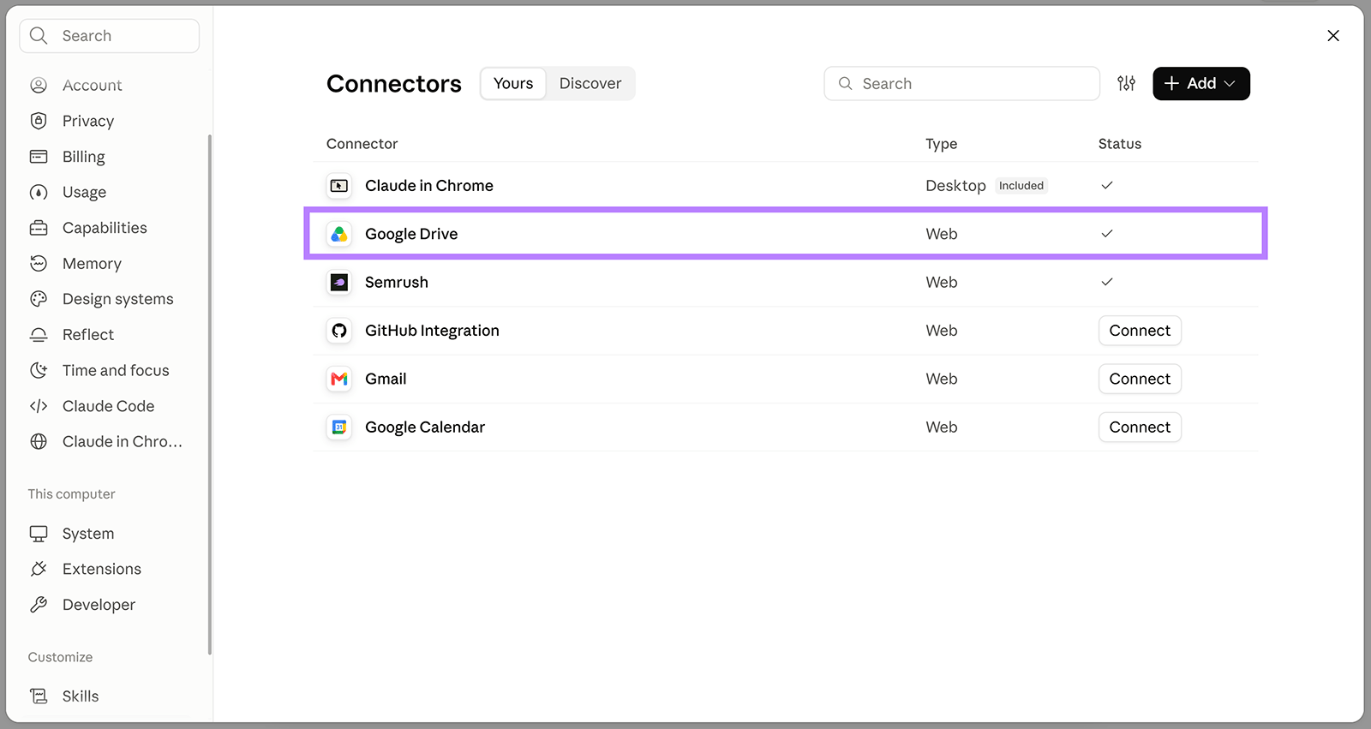The image size is (1371, 729).
Task: Click the Semrush logo icon
Action: coord(339,282)
